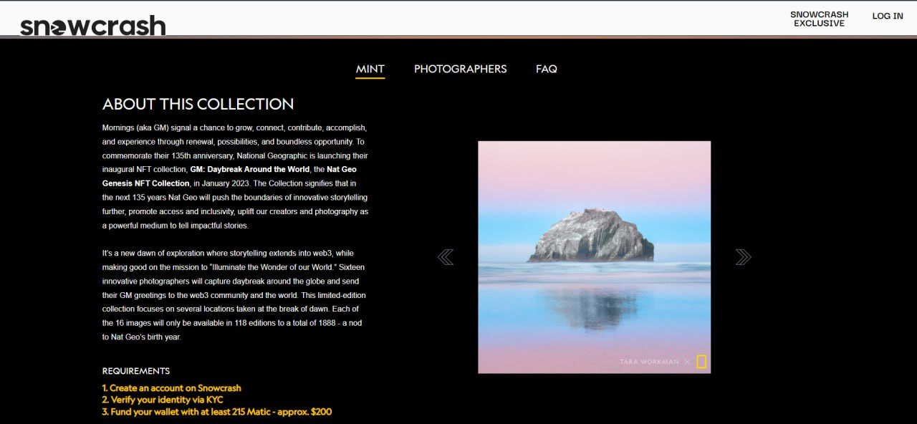Click the rock island sunrise photo
Viewport: 917px width, 424px height.
click(595, 257)
